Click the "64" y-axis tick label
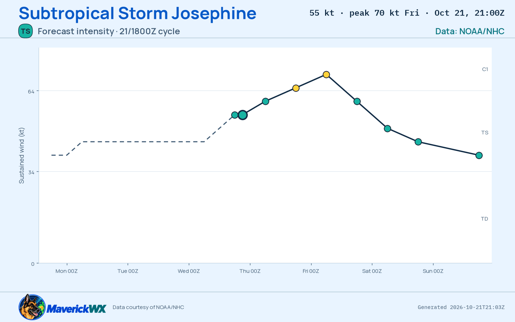The width and height of the screenshot is (515, 322). (x=31, y=91)
